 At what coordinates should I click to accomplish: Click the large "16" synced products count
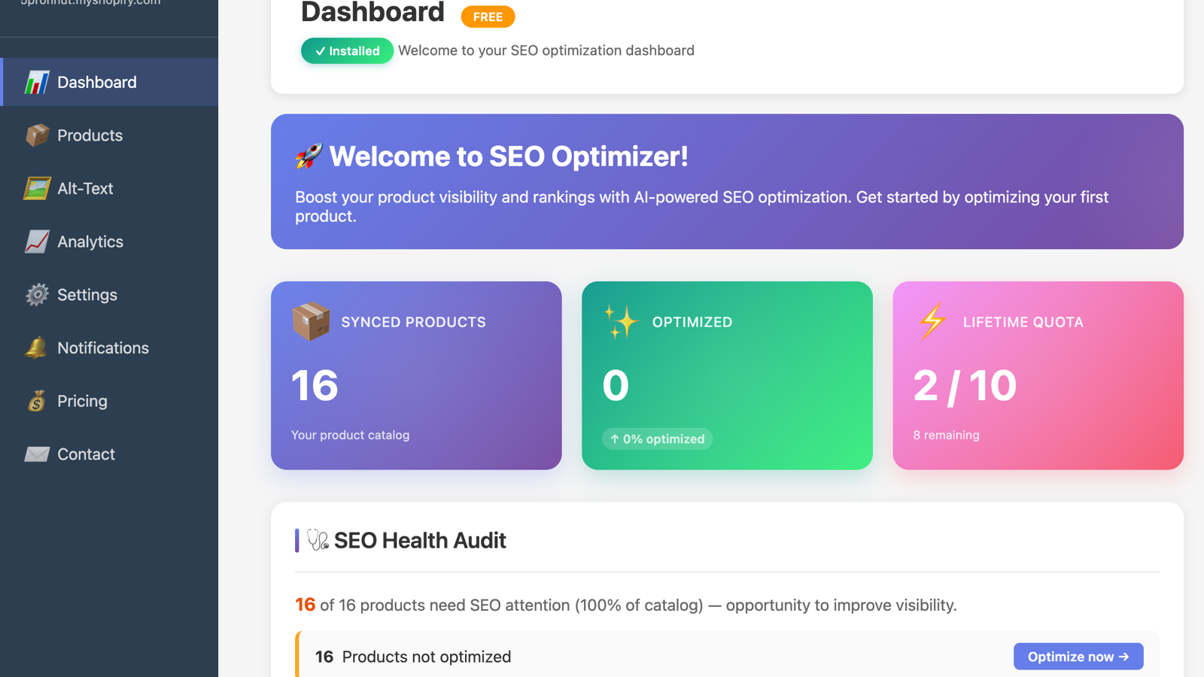tap(315, 385)
